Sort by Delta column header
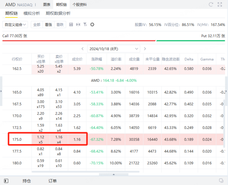Viewport: 228px width, 185px height. pos(189,59)
